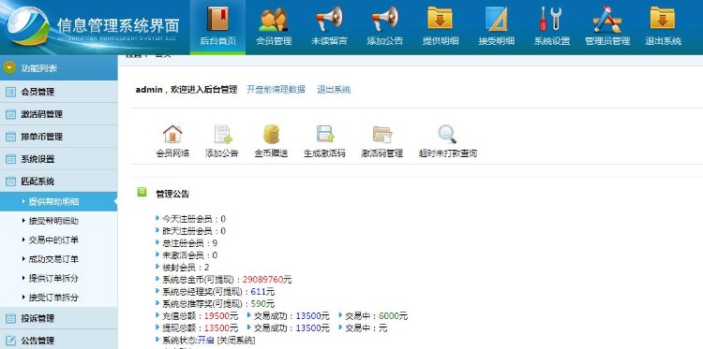Click the 管理员管理 label in top navigation
703x349 pixels.
(x=607, y=41)
